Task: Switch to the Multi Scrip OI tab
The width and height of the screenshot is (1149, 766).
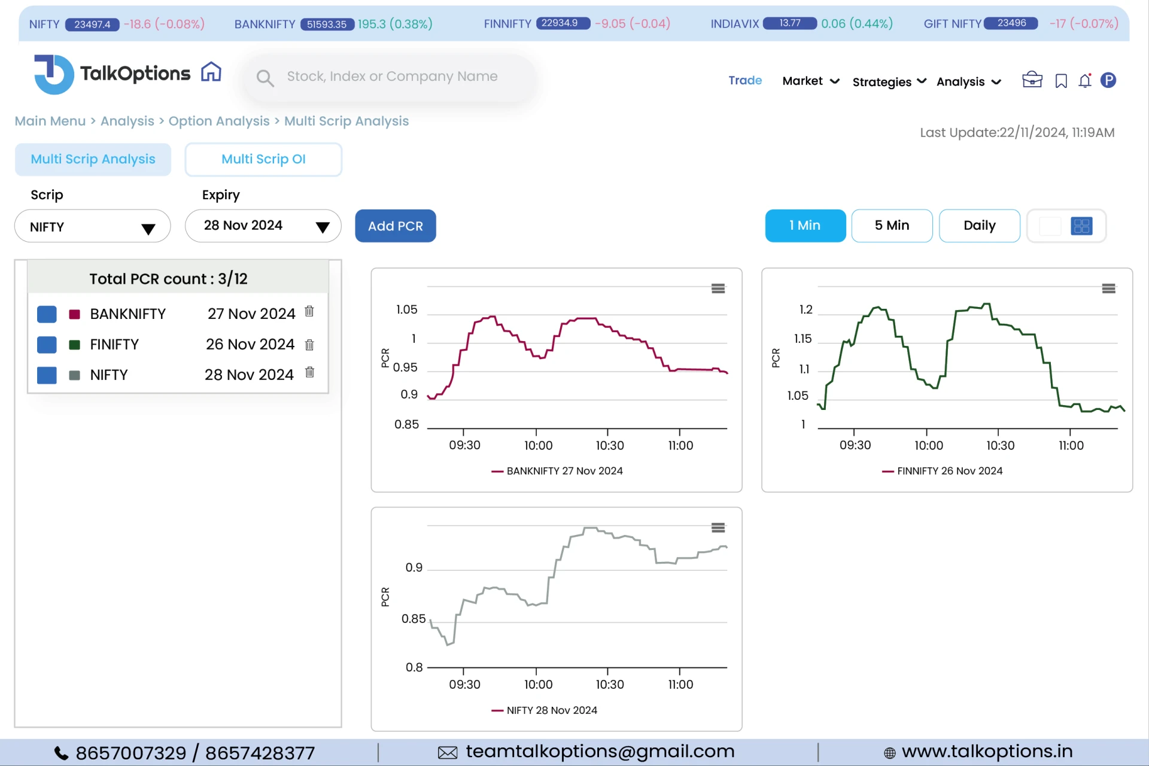Action: (x=263, y=159)
